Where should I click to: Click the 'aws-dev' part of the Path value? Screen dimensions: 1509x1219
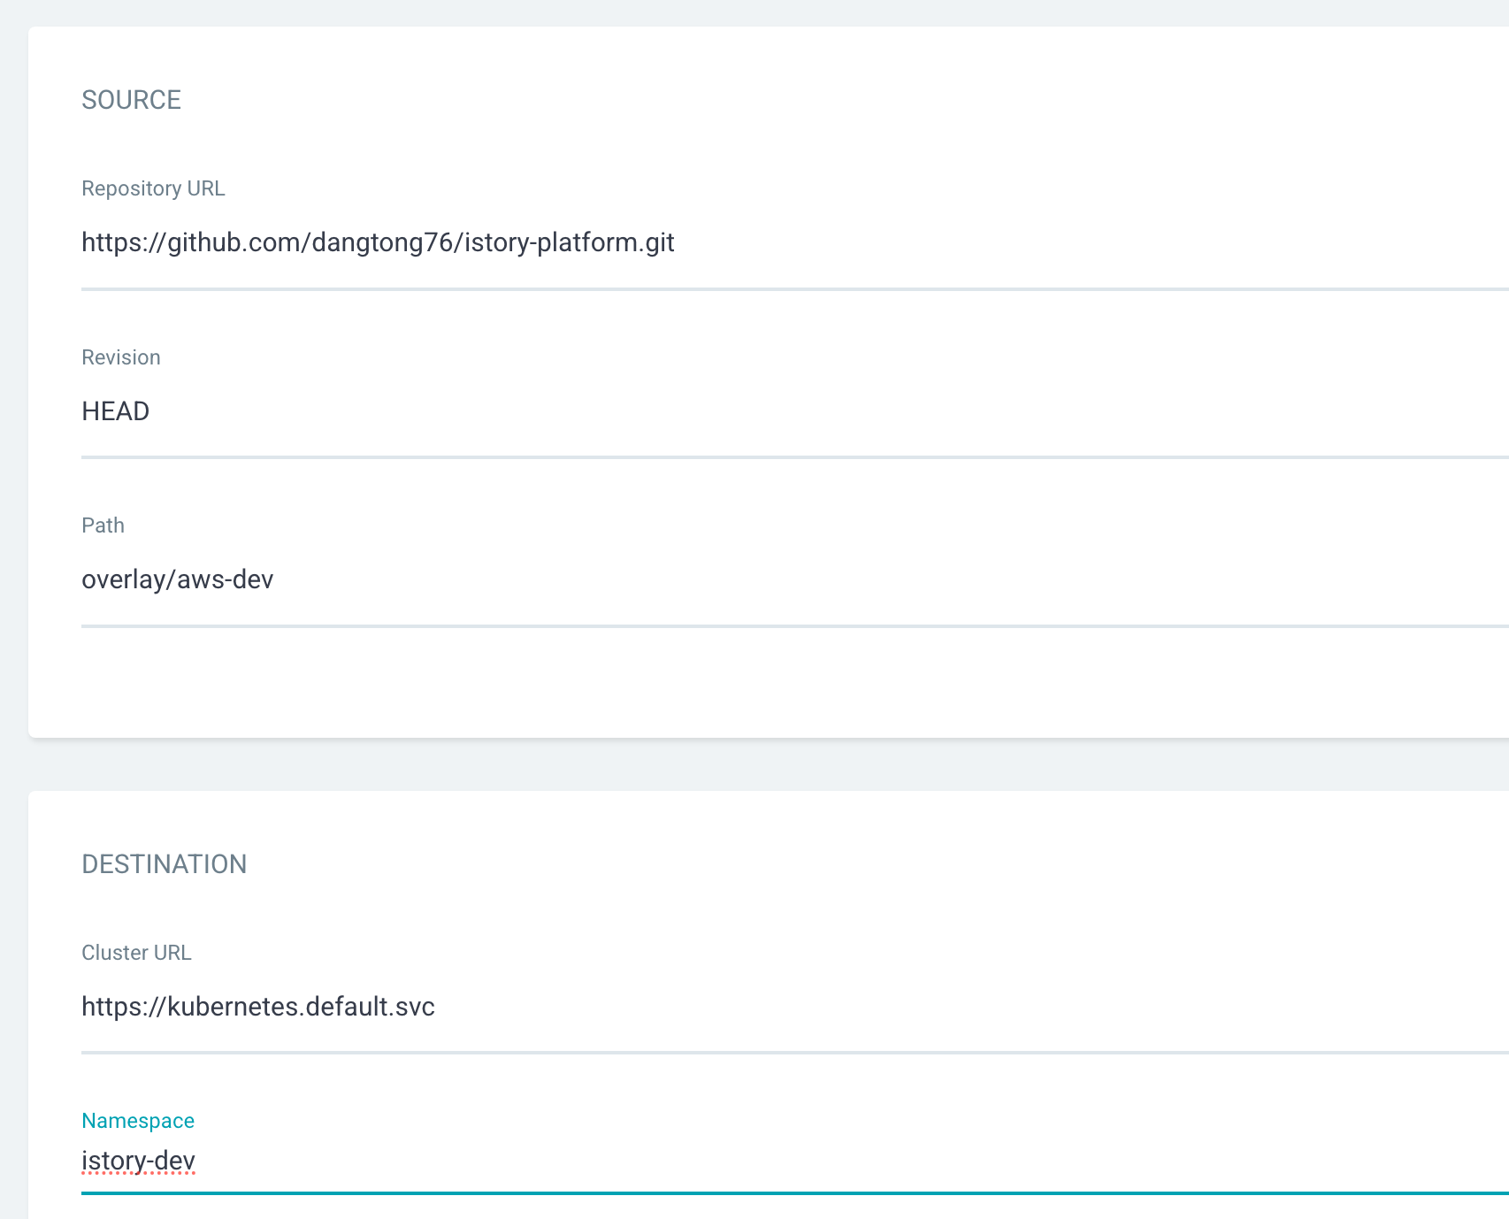[226, 580]
